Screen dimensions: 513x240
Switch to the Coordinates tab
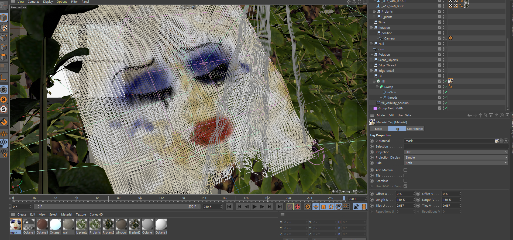click(x=415, y=129)
